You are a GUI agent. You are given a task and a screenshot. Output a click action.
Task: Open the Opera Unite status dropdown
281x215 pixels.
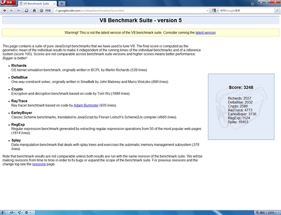pyautogui.click(x=20, y=212)
